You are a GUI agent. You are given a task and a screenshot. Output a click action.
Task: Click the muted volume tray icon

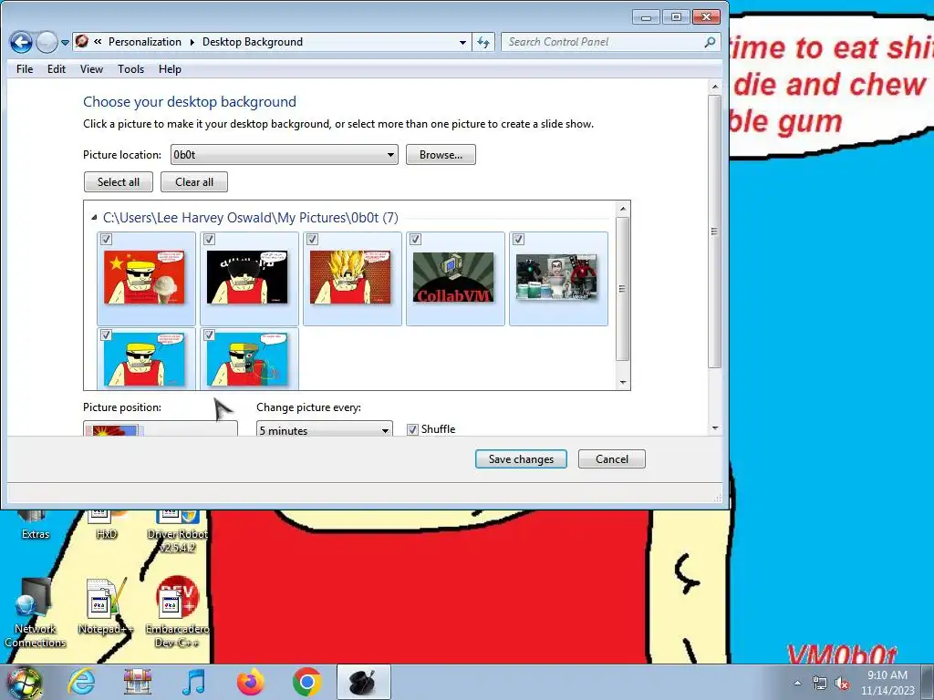click(x=842, y=683)
